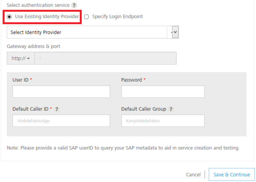
Task: Click the KonyMobileFabric placeholder field
Action: click(x=163, y=121)
